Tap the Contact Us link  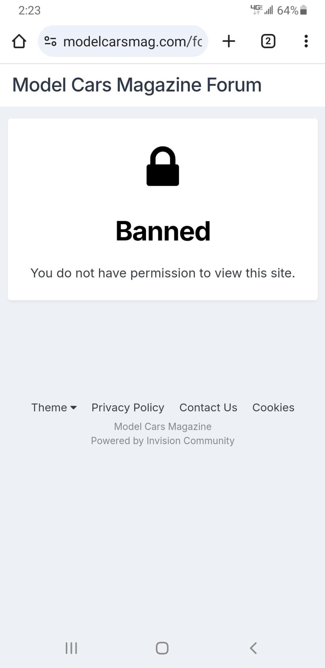coord(208,408)
